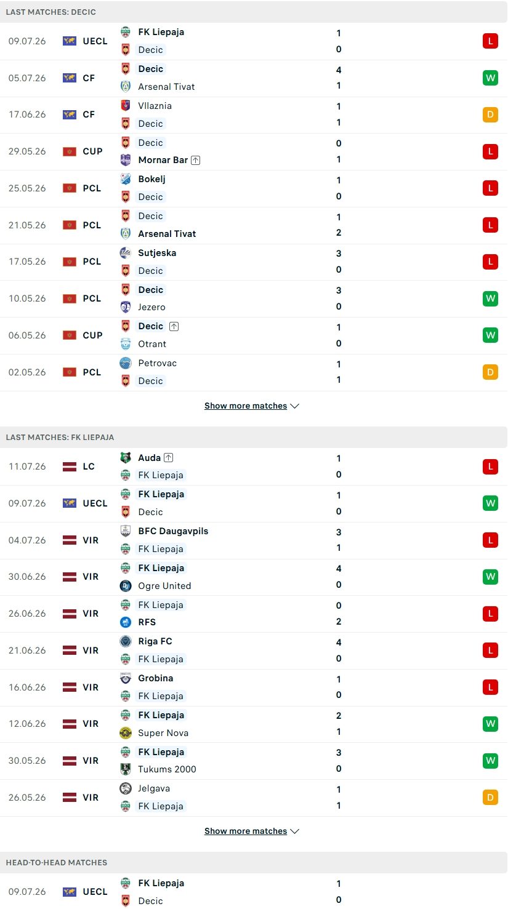Click the Bokelj team crest icon

(x=126, y=179)
